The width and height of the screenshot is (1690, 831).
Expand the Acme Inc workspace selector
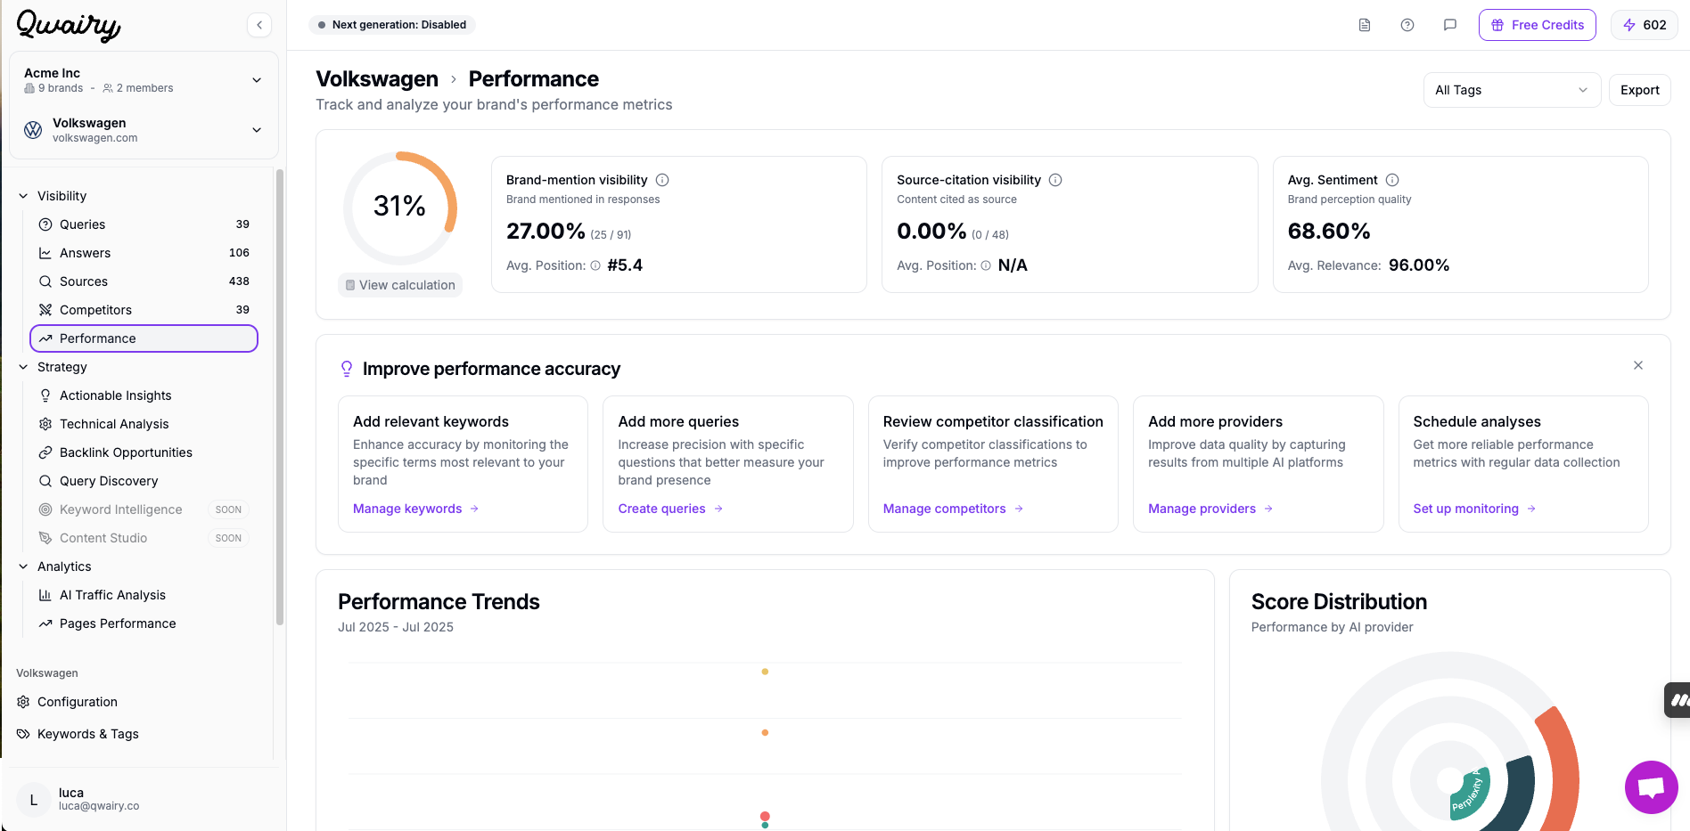144,80
